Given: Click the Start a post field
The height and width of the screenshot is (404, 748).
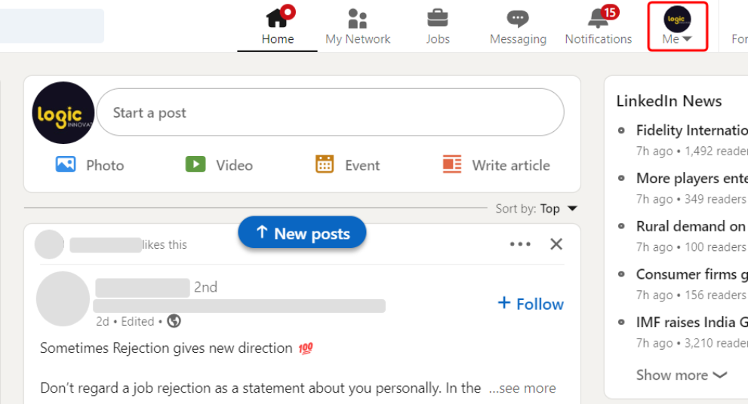Looking at the screenshot, I should pyautogui.click(x=330, y=112).
